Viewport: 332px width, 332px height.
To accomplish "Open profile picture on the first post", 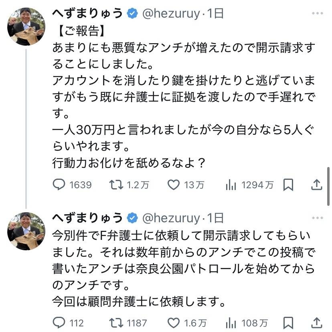I will [26, 26].
